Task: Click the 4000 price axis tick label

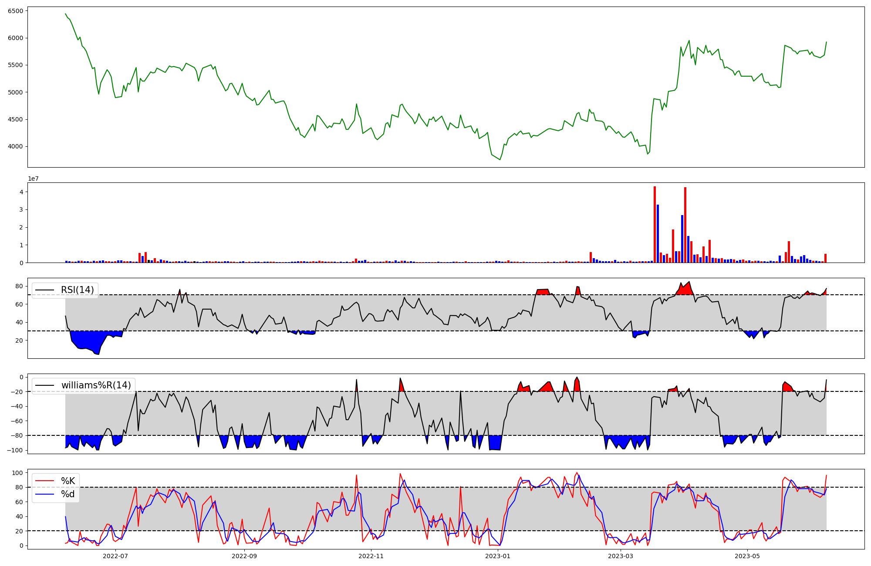Action: click(16, 147)
